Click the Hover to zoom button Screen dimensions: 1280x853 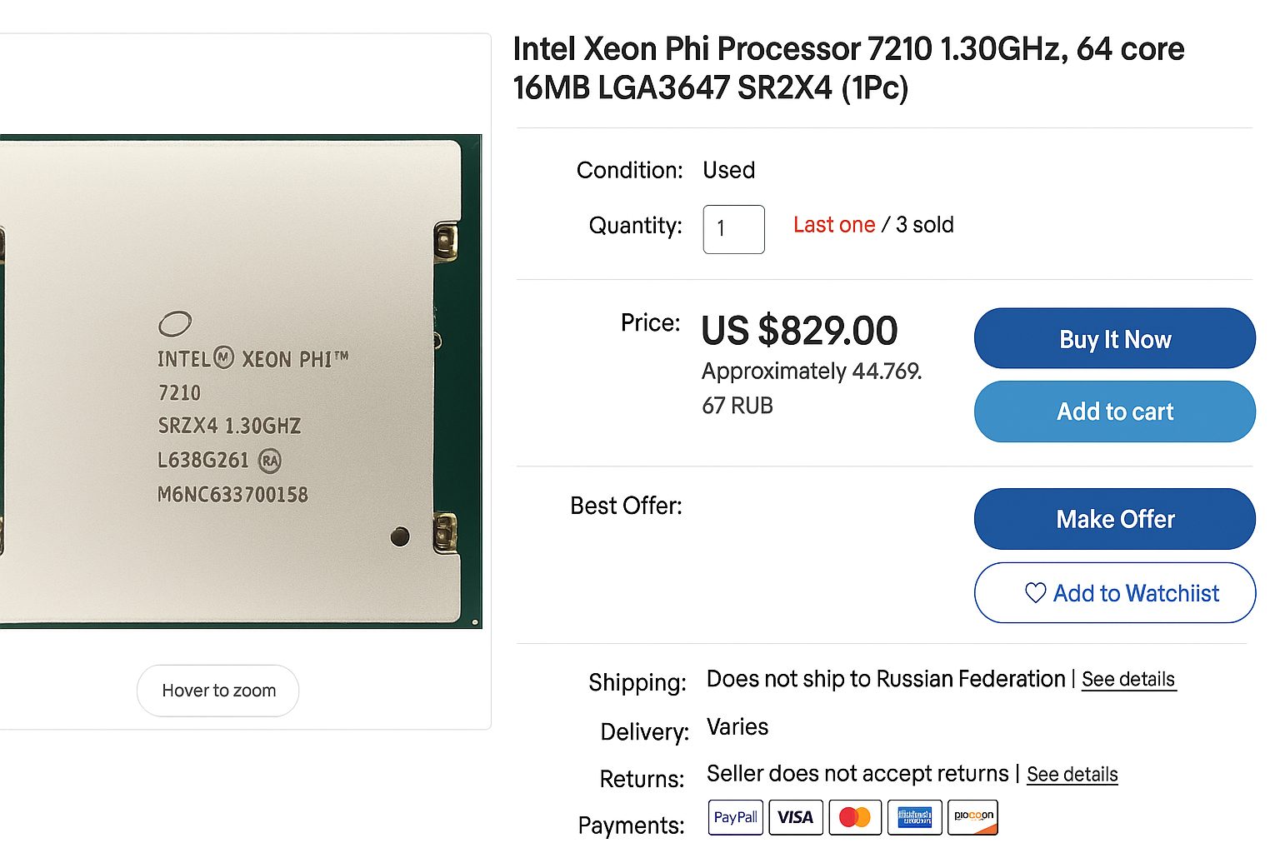218,691
